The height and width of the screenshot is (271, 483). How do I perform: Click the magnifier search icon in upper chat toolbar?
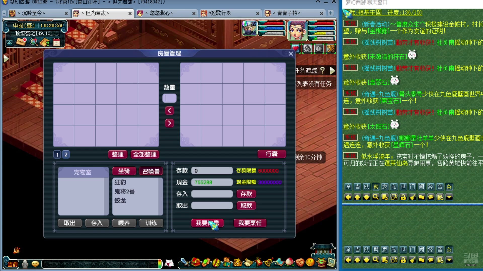(x=376, y=197)
